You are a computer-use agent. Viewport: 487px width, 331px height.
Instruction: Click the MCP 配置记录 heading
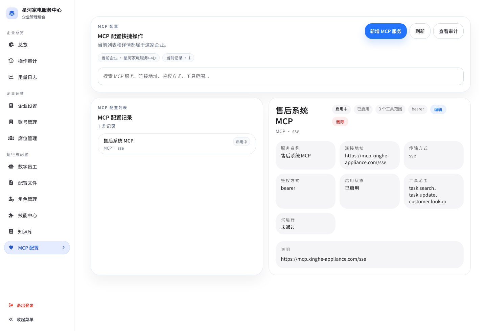pyautogui.click(x=115, y=118)
